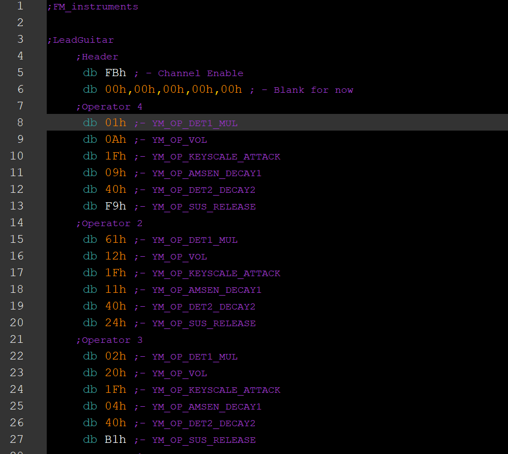Click the "01h" value on the highlighted line
508x454 pixels.
115,123
